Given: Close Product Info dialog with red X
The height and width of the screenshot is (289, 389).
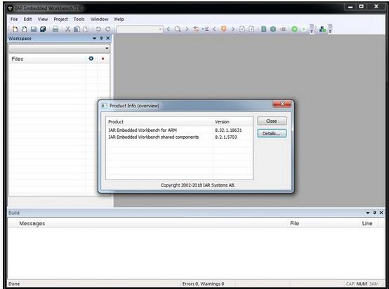Looking at the screenshot, I should [x=282, y=104].
